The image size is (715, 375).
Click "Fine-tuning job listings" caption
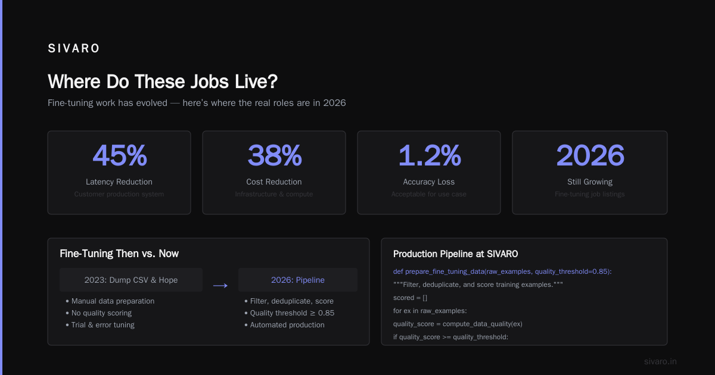pos(590,194)
